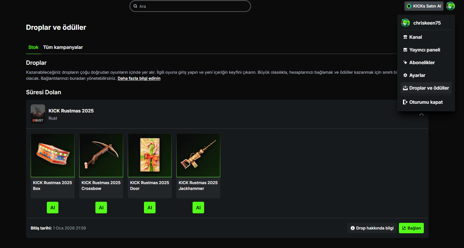
Task: Click the Abonelikler sparkle icon
Action: click(x=405, y=62)
